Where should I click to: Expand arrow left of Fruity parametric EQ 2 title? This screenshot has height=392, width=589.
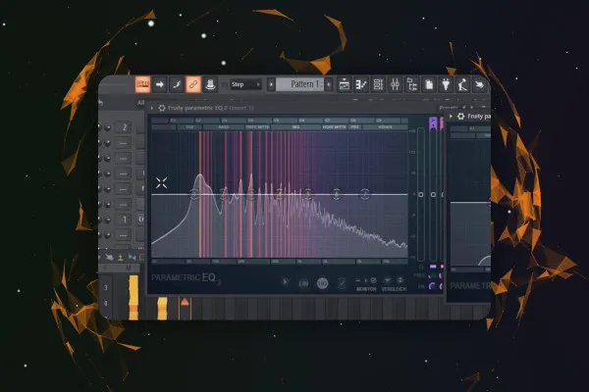coord(152,108)
